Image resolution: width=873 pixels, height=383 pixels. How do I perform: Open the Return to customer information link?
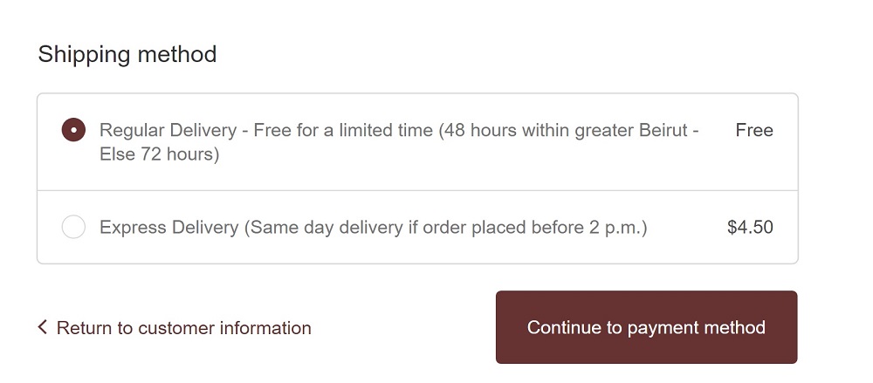(183, 328)
